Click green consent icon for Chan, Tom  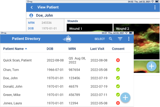click(x=118, y=70)
